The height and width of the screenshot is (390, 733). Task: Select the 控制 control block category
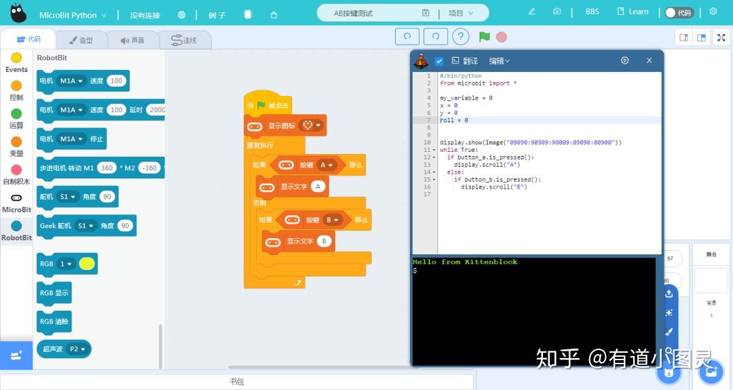point(16,91)
